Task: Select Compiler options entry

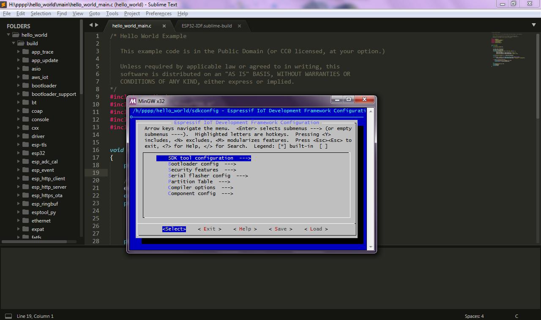Action: (201, 187)
